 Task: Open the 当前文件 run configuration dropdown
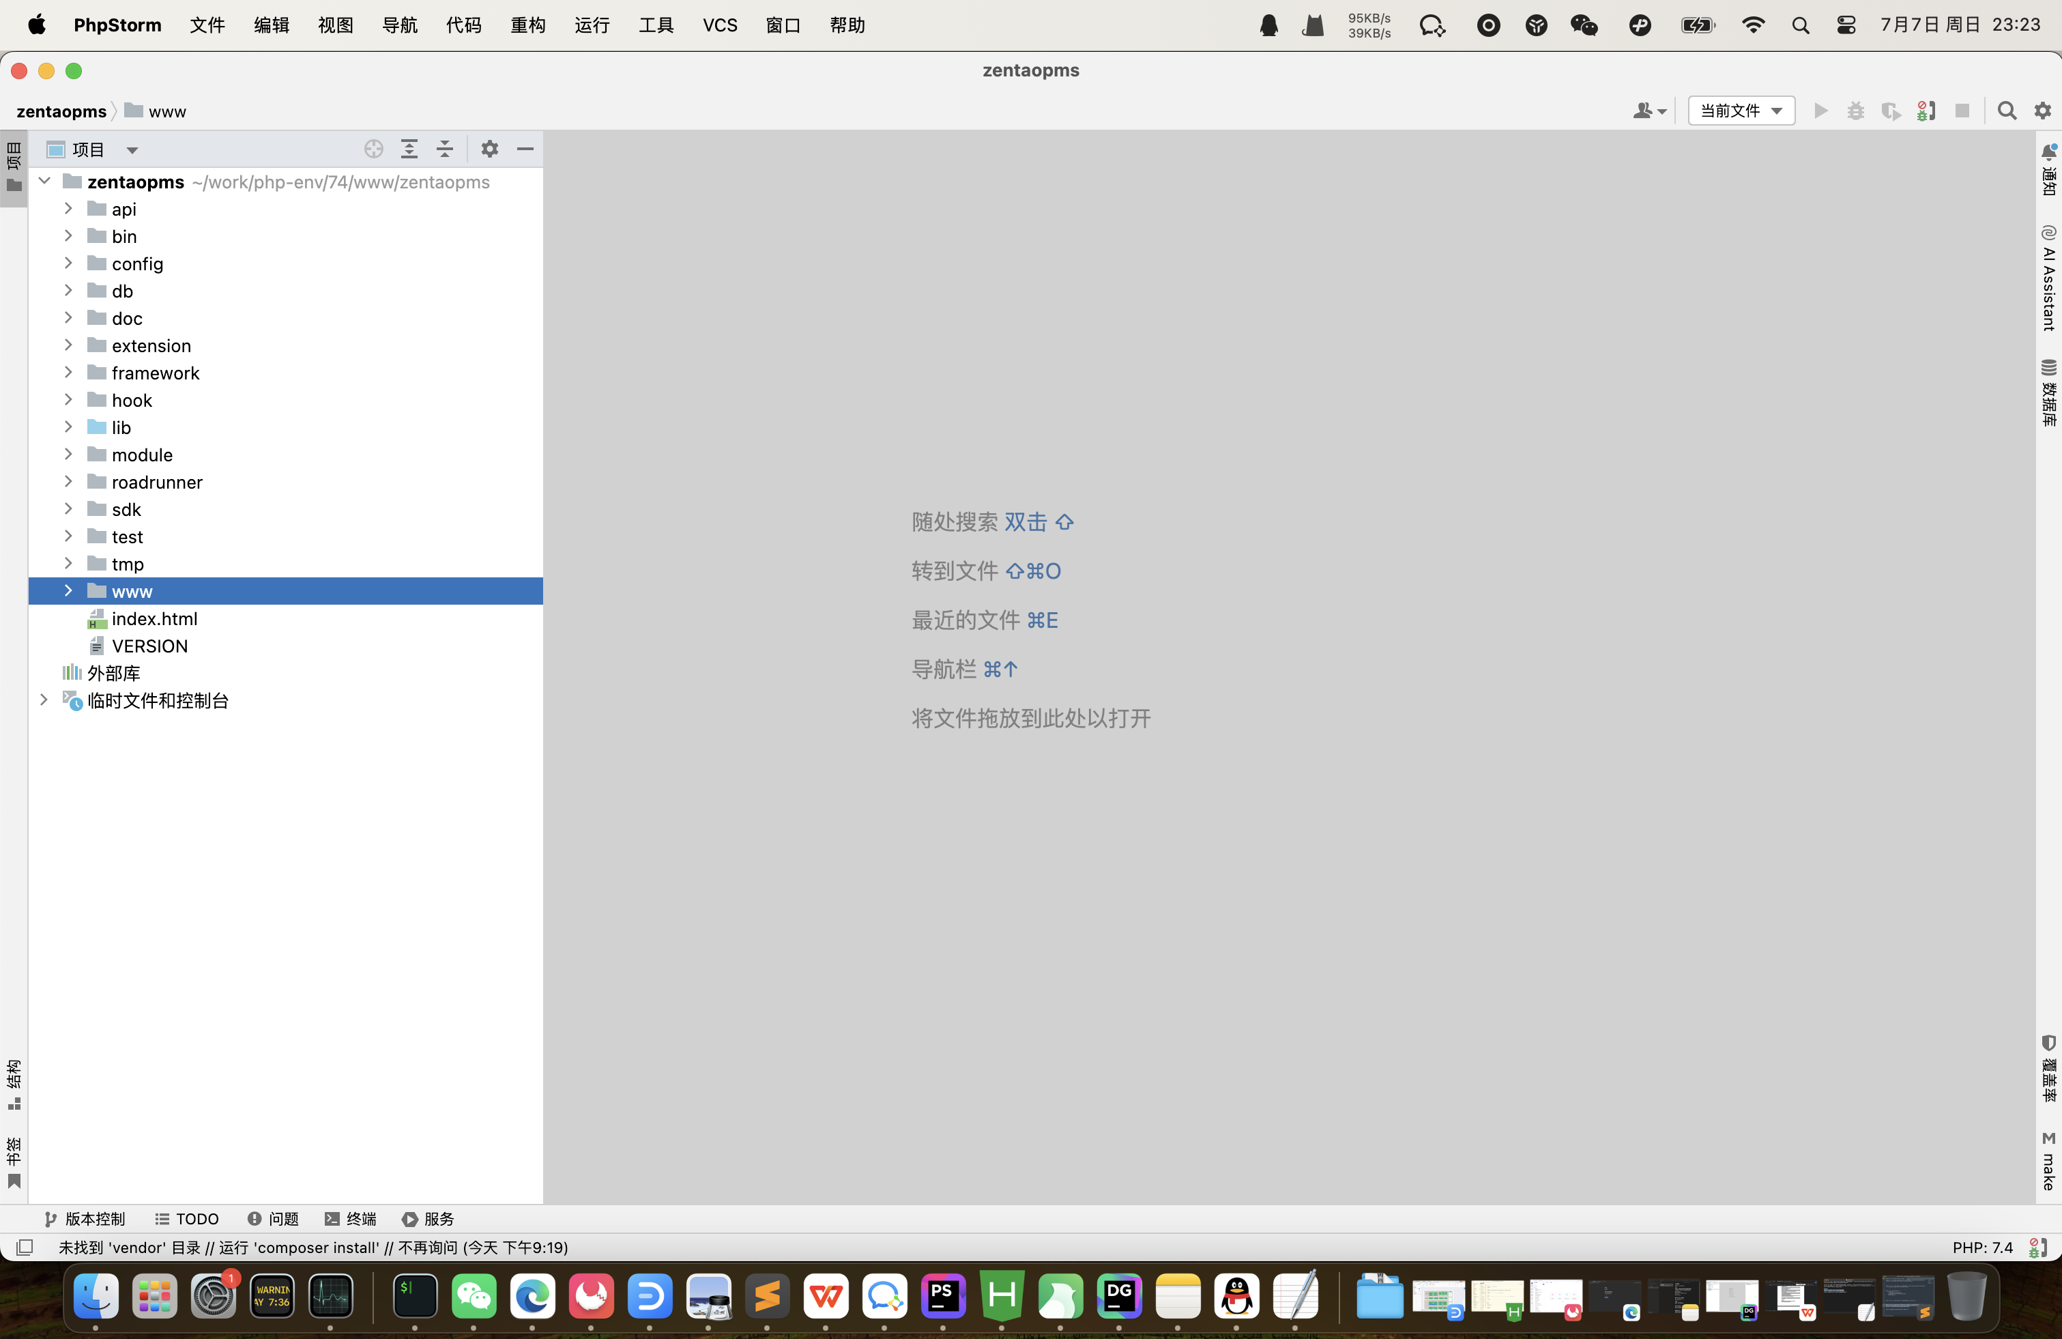[x=1741, y=111]
